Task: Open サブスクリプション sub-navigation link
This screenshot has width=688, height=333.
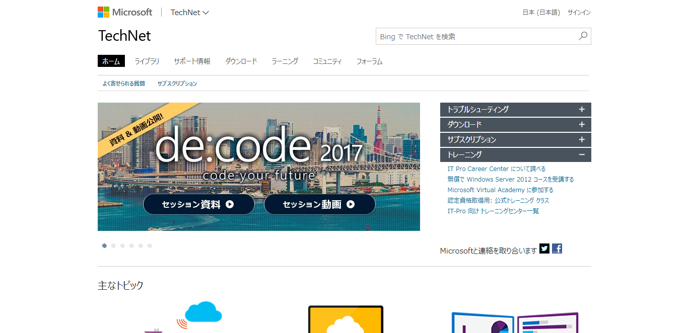Action: 177,84
